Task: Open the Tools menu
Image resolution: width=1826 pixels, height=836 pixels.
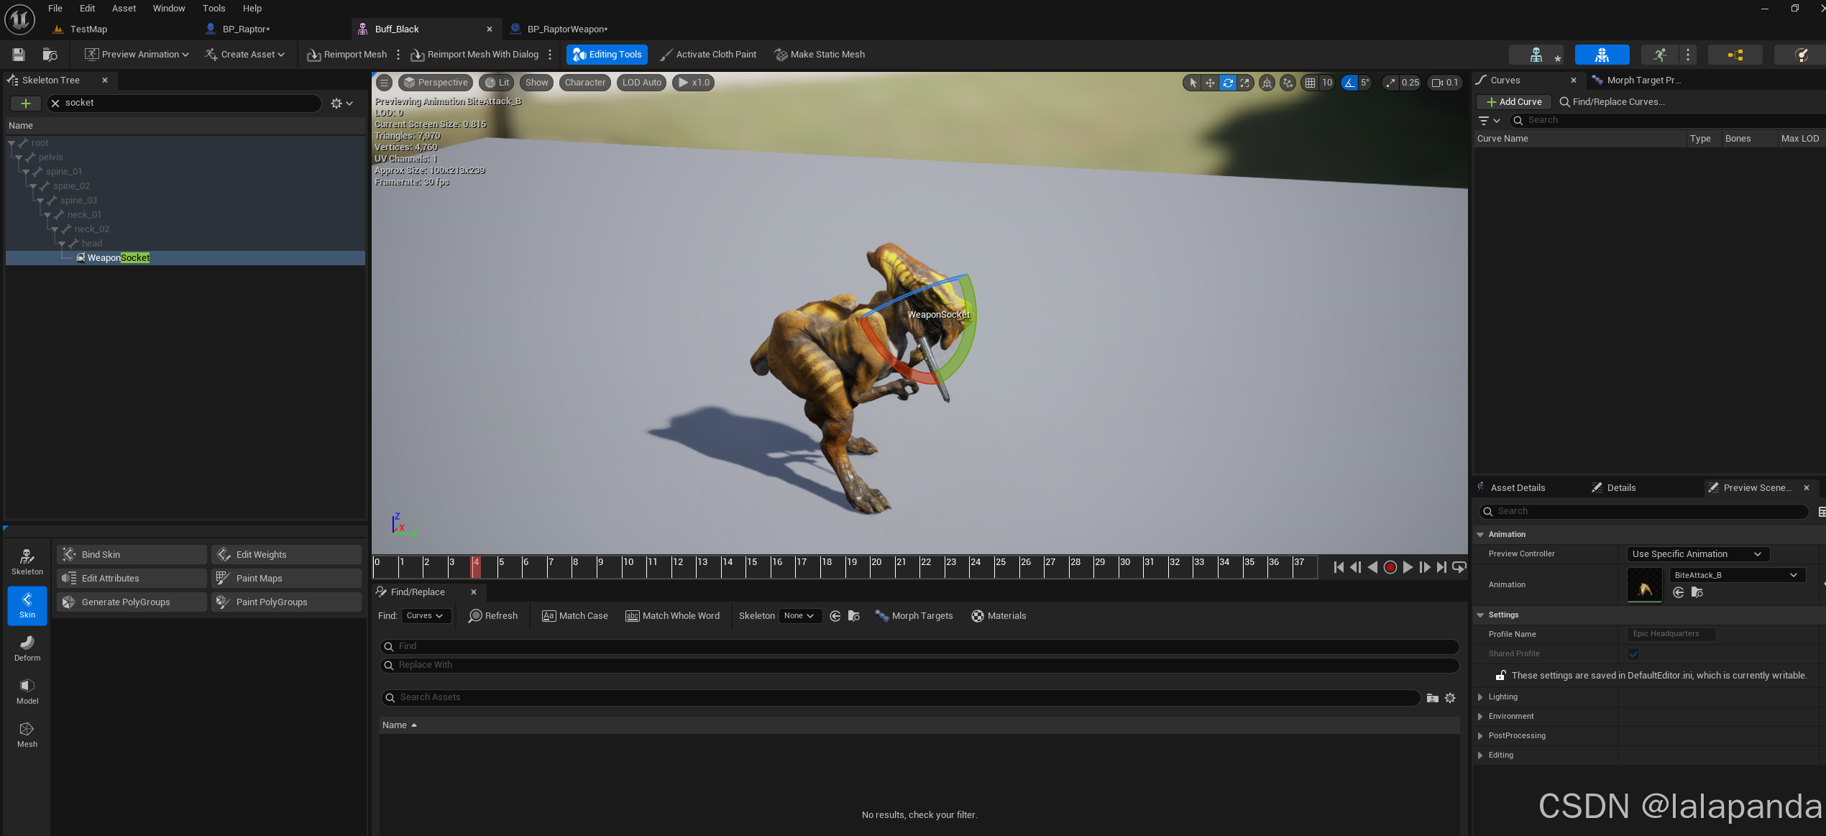Action: (x=214, y=9)
